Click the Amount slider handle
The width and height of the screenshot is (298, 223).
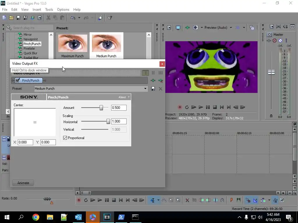[x=101, y=108]
